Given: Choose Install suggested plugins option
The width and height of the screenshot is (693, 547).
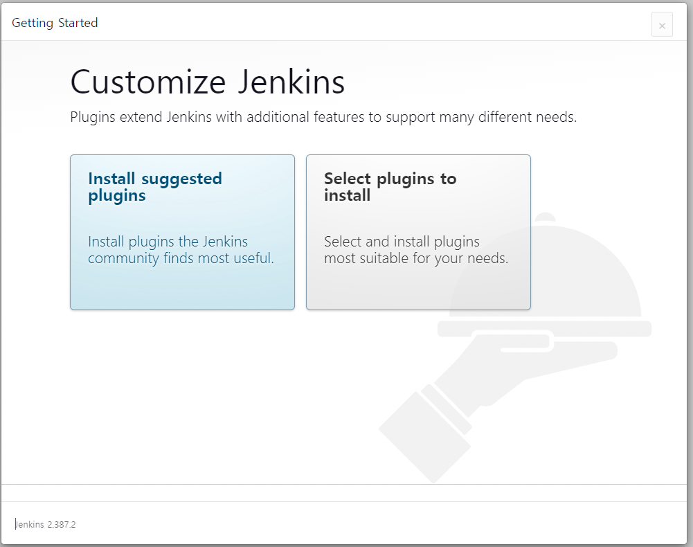Looking at the screenshot, I should click(182, 232).
